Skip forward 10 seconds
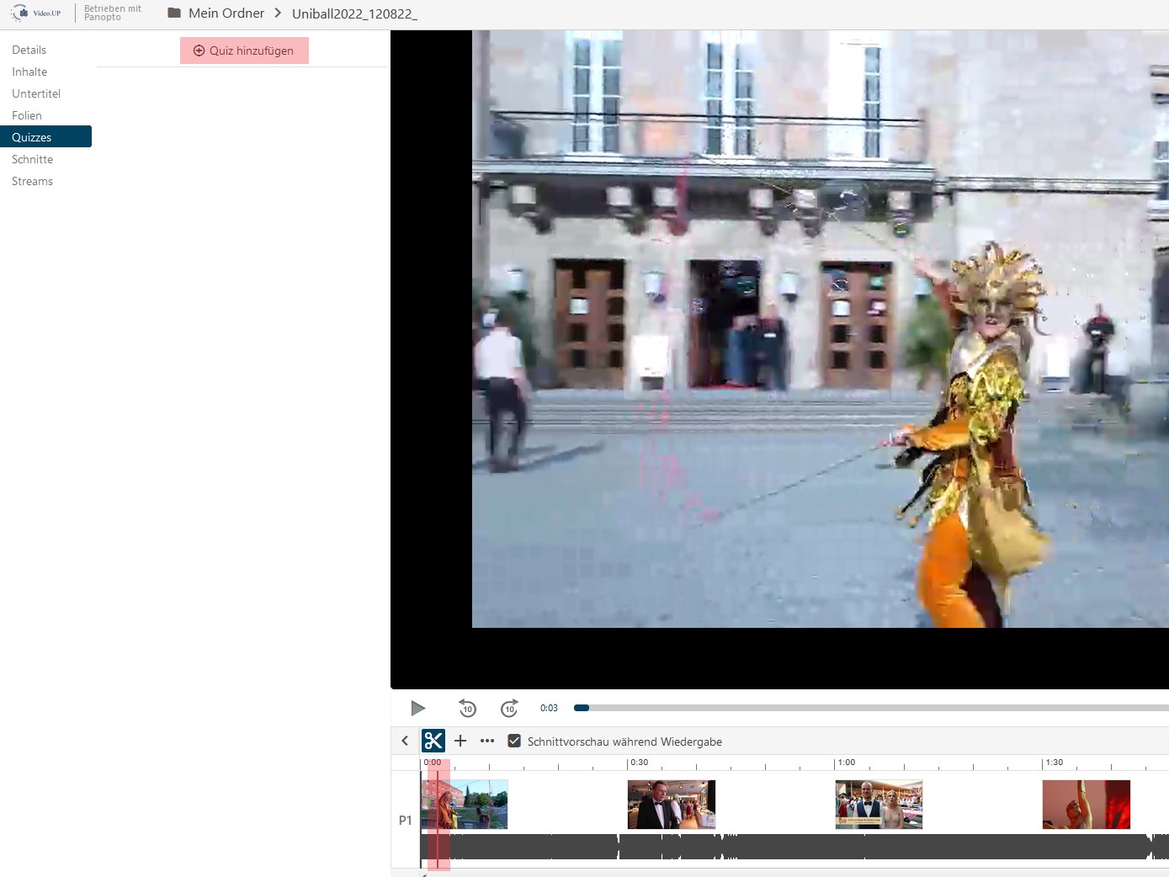 509,708
